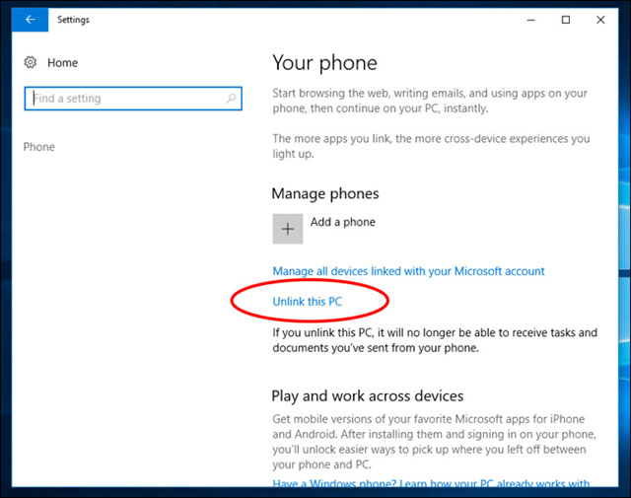Open Home via the gear icon
Viewport: 631px width, 498px height.
coord(31,62)
